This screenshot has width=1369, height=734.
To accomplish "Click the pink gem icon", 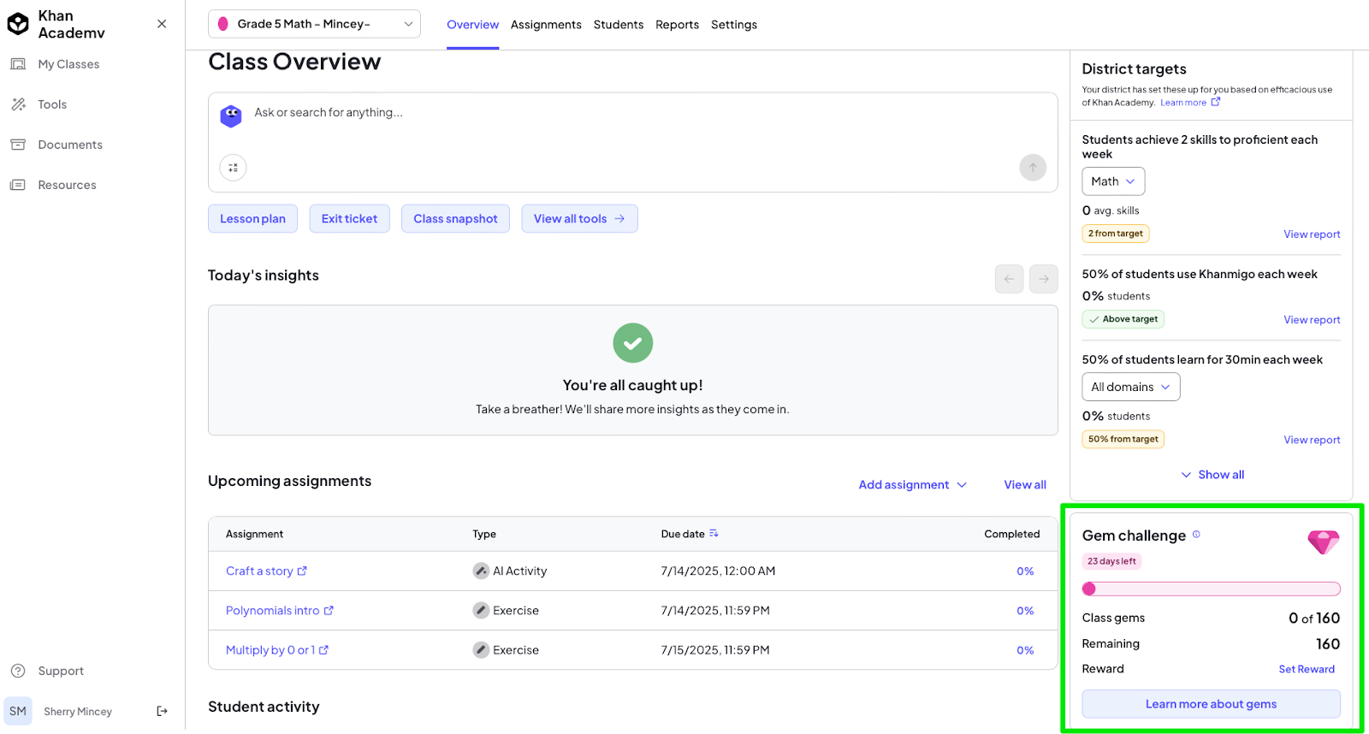I will [x=1323, y=542].
